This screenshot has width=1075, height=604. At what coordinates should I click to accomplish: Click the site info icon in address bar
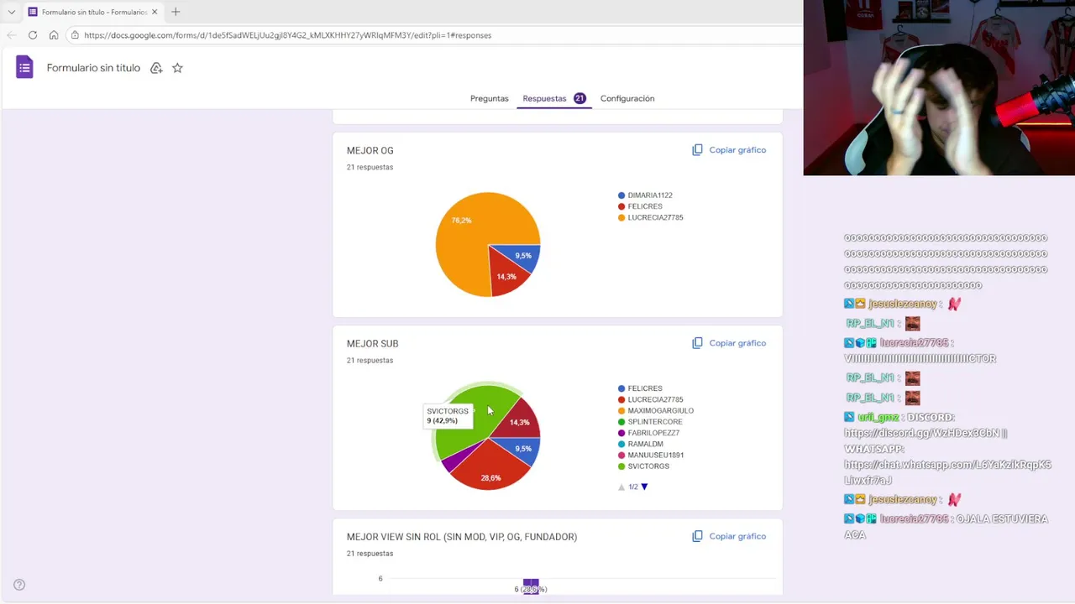[75, 35]
